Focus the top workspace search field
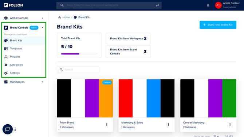The image size is (244, 137). 109,5
